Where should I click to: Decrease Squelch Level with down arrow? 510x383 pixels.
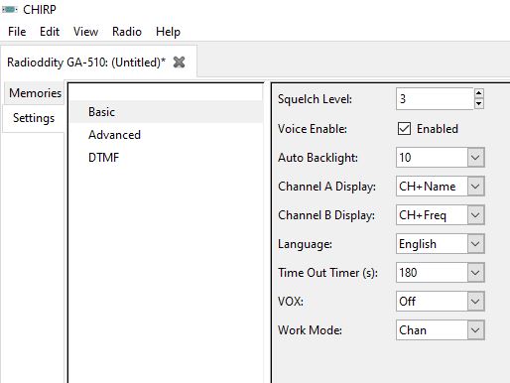478,104
